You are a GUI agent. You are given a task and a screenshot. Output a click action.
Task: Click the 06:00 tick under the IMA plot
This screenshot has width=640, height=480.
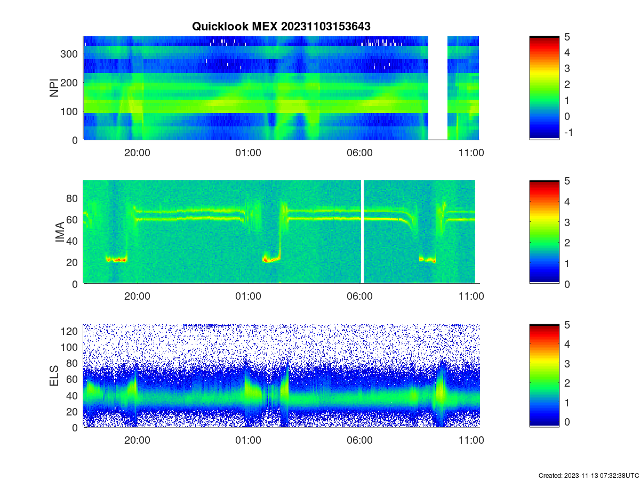[x=359, y=297]
